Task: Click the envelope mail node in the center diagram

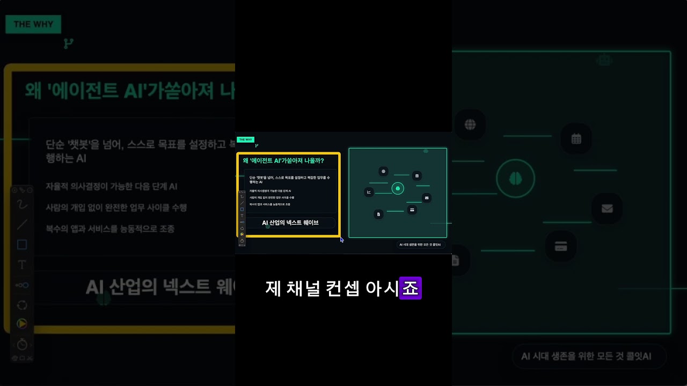Action: click(427, 198)
